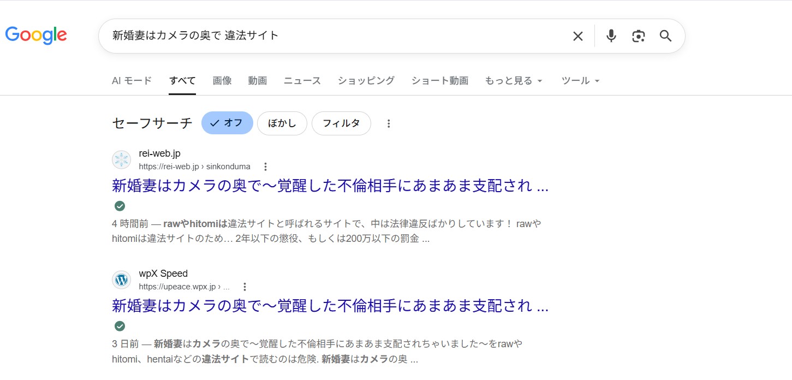
Task: Open three-dot menu for wpX Speed result
Action: [245, 287]
